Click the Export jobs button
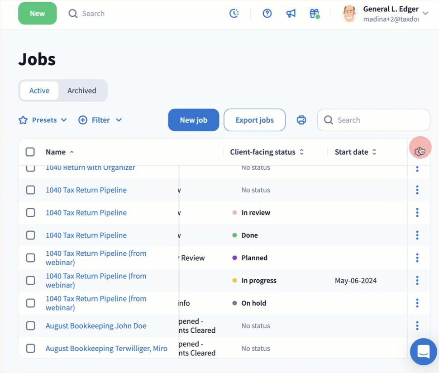Image resolution: width=439 pixels, height=373 pixels. (x=254, y=120)
